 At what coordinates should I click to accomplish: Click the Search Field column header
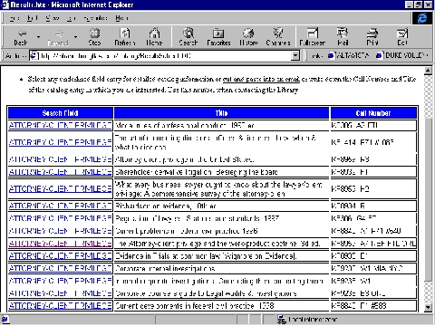[60, 113]
